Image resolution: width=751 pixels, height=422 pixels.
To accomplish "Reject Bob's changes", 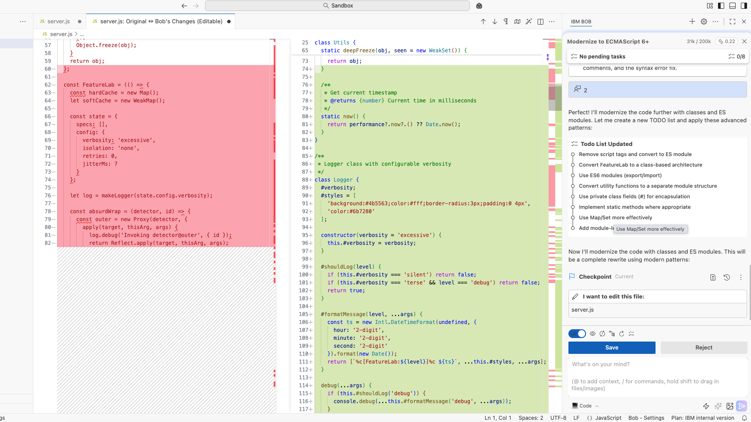I will click(x=704, y=348).
